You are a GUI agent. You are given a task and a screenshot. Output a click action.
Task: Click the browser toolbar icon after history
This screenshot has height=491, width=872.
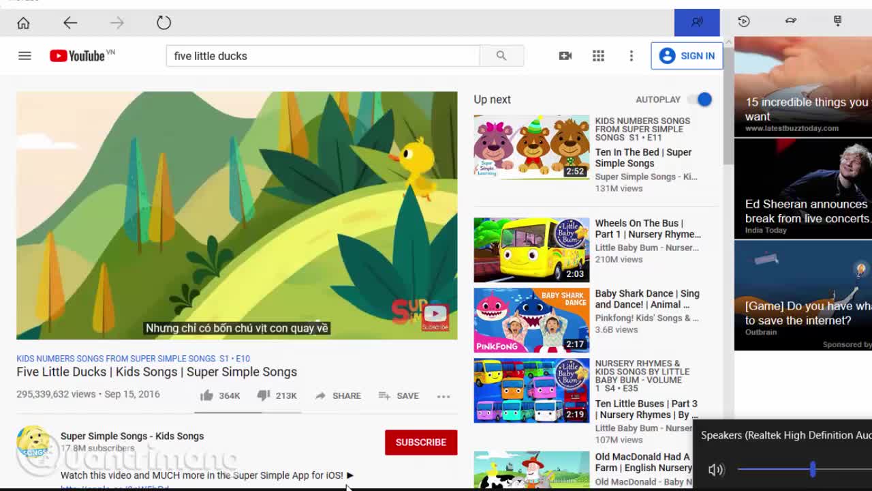tap(791, 21)
